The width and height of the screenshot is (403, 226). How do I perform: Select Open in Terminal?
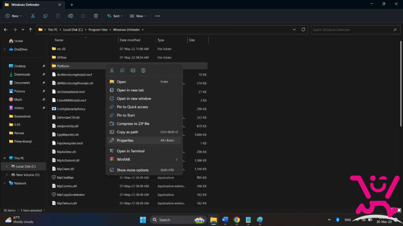[x=144, y=151]
